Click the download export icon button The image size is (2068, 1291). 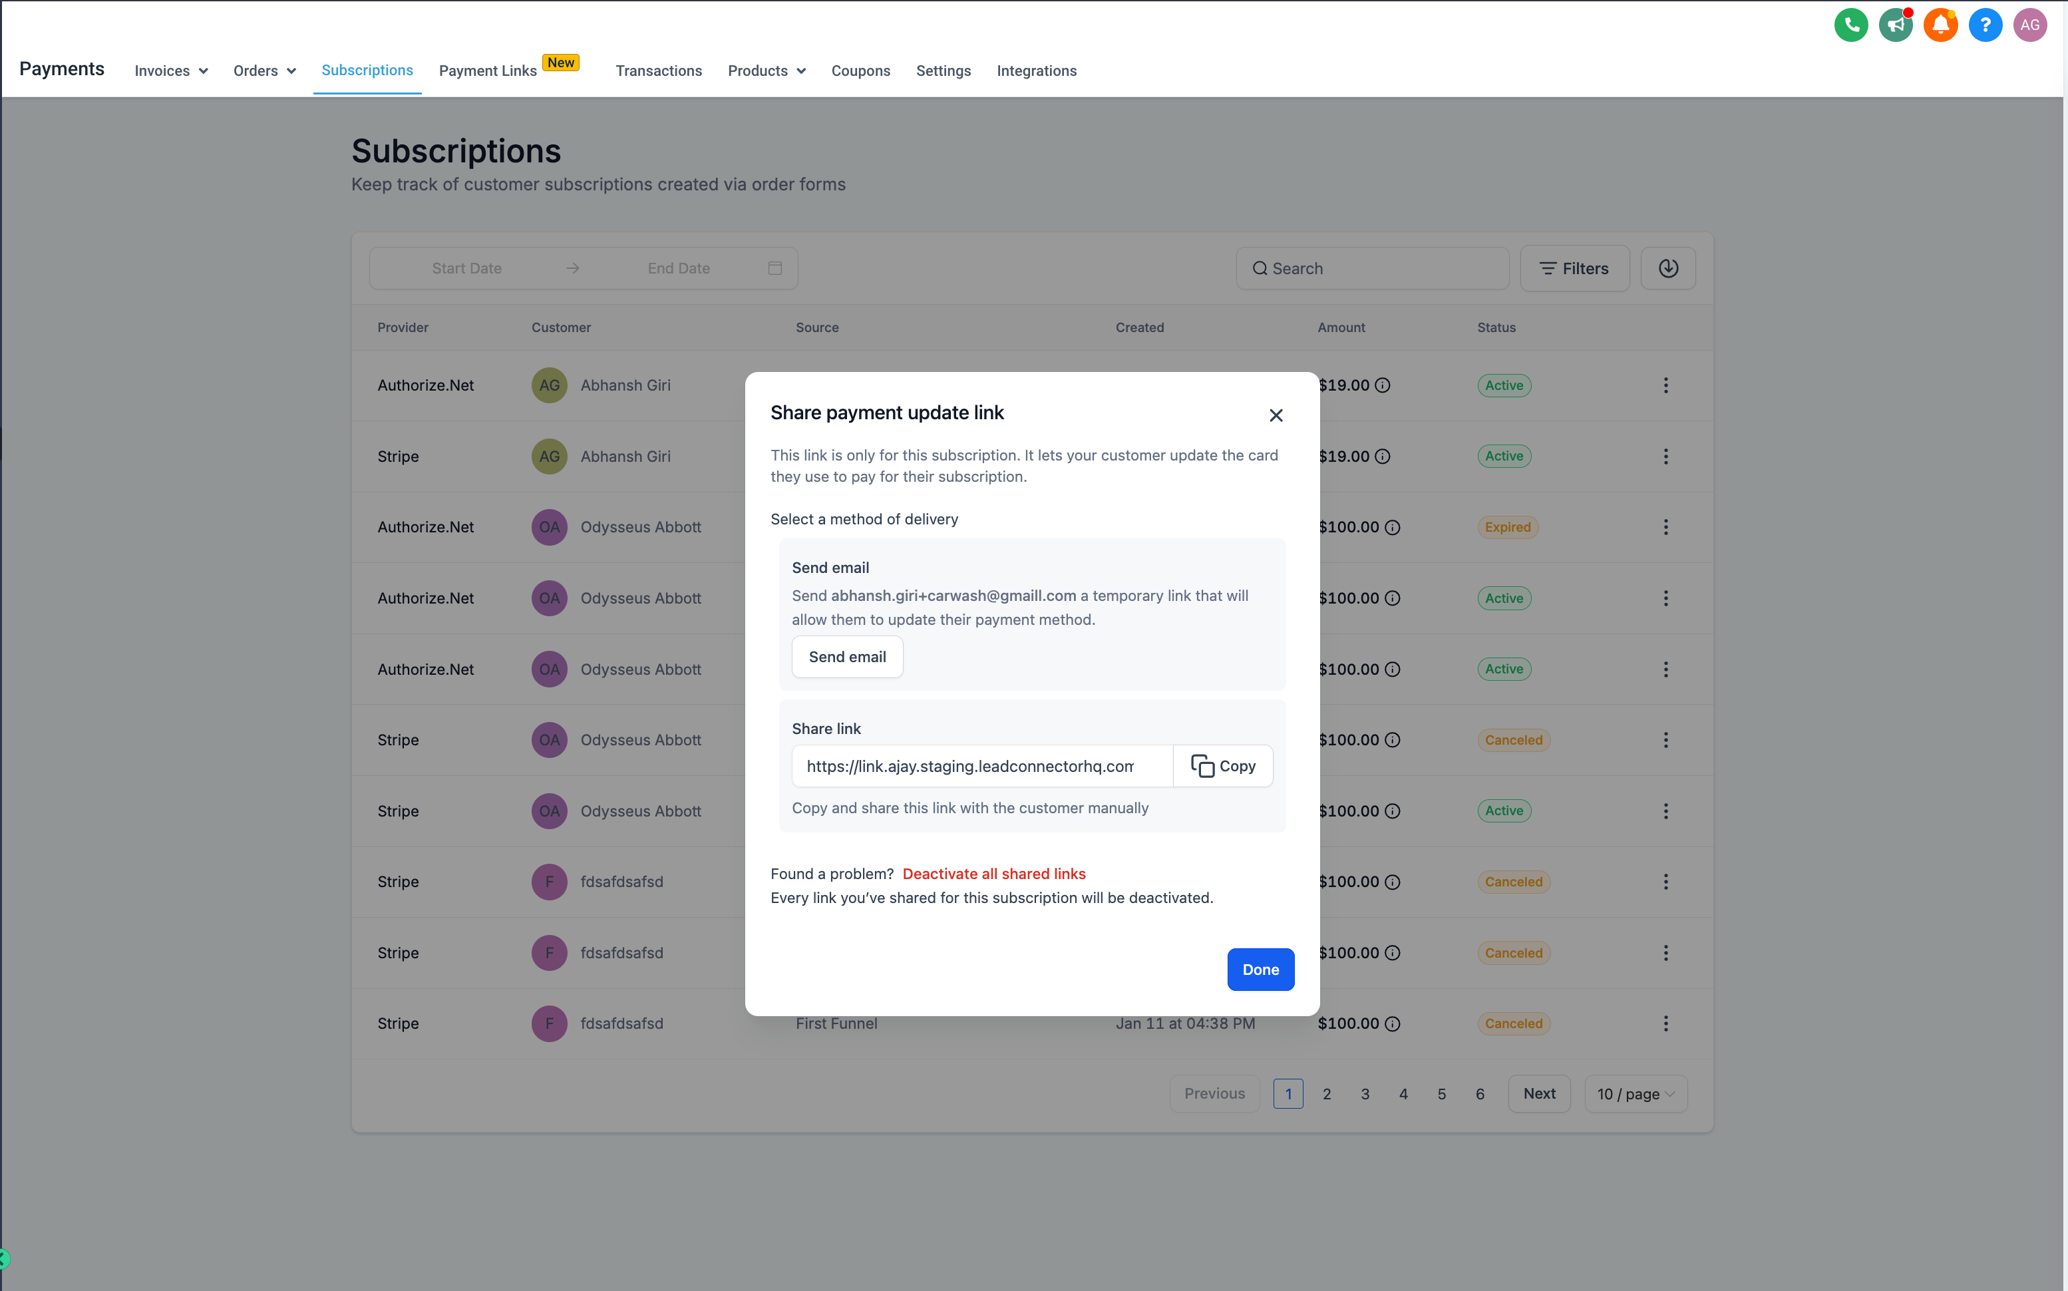[1667, 268]
